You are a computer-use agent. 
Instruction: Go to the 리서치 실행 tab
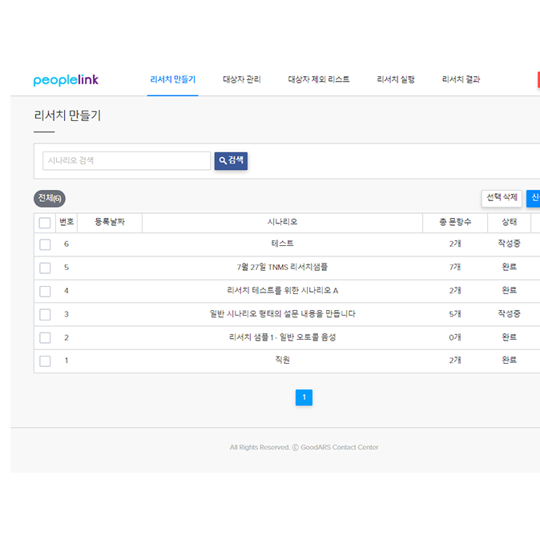click(396, 80)
